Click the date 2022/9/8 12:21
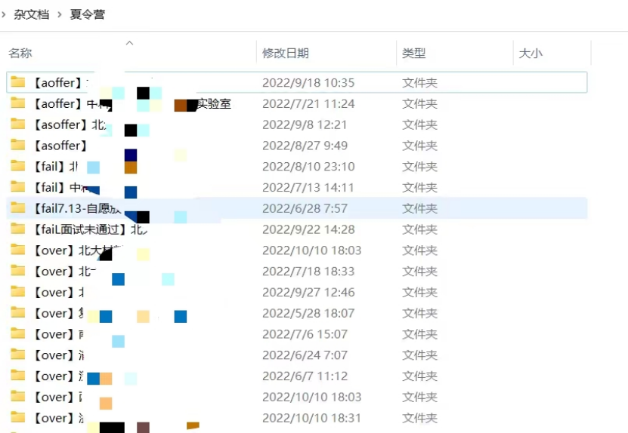This screenshot has width=628, height=433. click(305, 124)
